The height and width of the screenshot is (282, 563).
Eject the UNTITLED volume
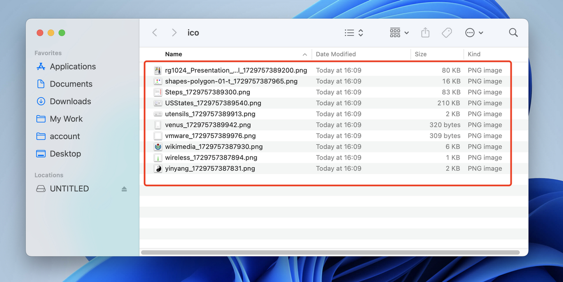tap(124, 189)
